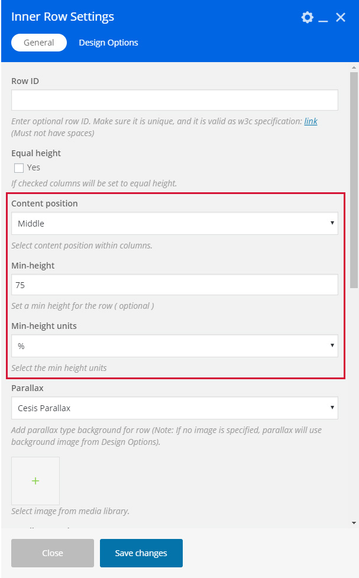Click the gray Close button
359x578 pixels.
click(53, 553)
